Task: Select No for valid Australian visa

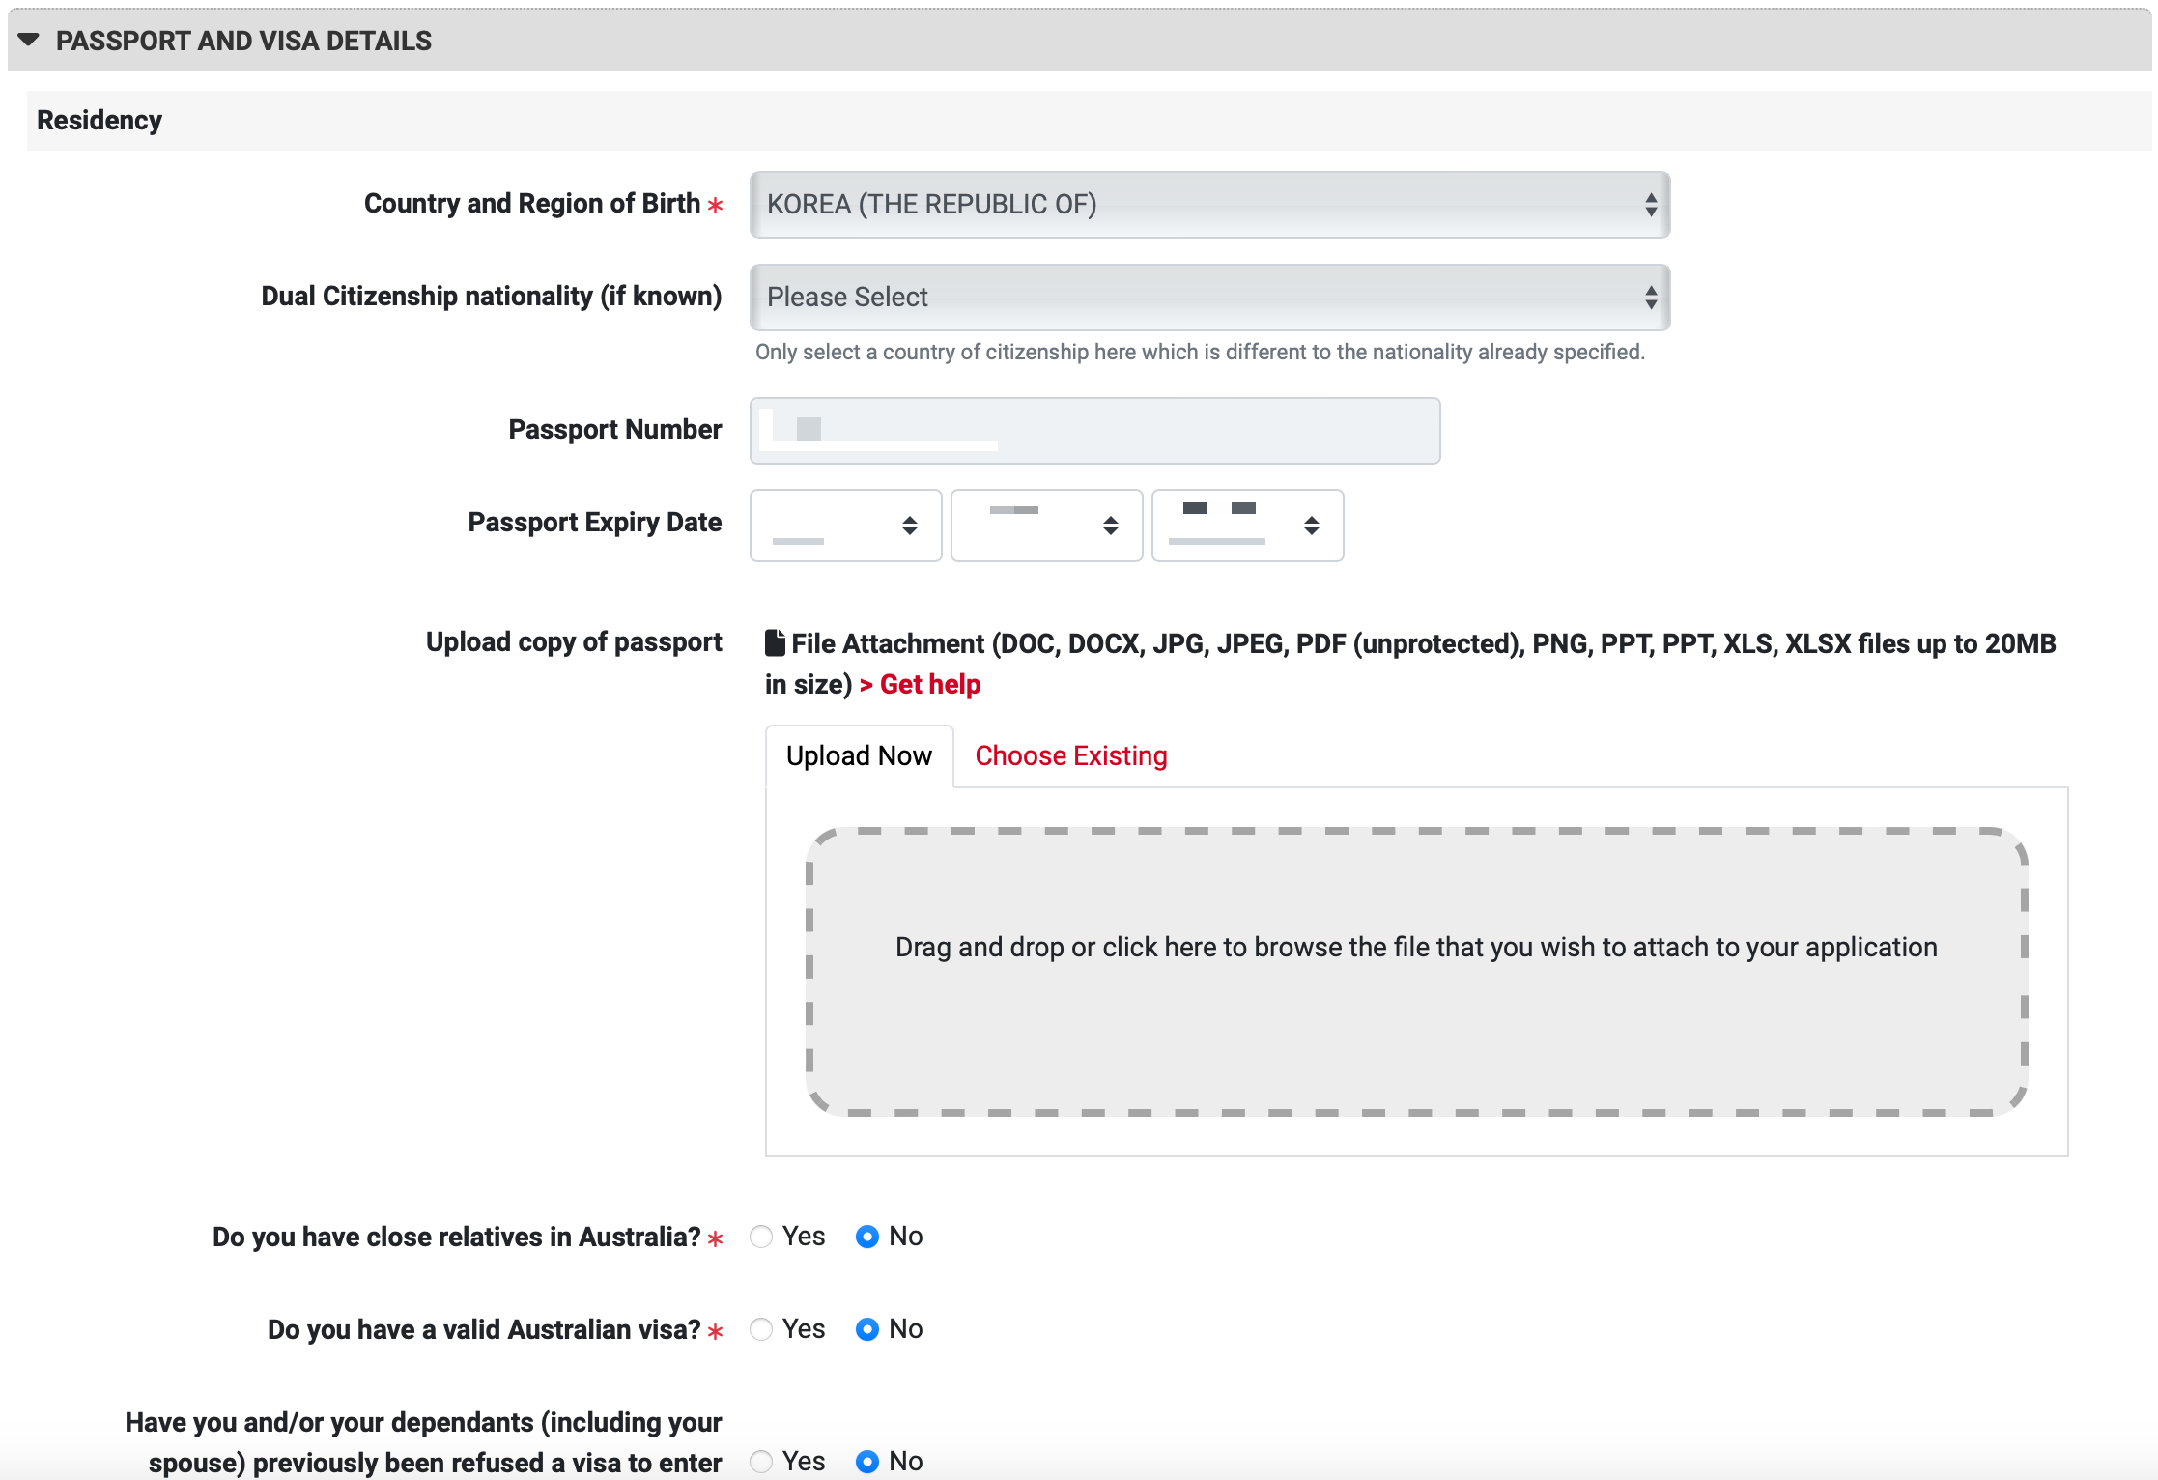Action: pos(867,1329)
